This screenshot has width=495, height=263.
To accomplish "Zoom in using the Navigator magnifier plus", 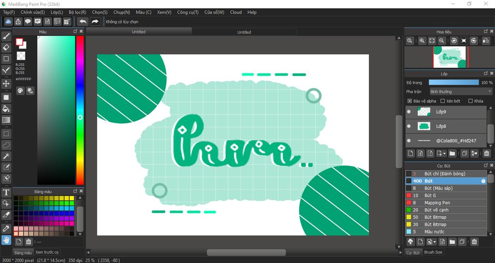I will point(422,41).
